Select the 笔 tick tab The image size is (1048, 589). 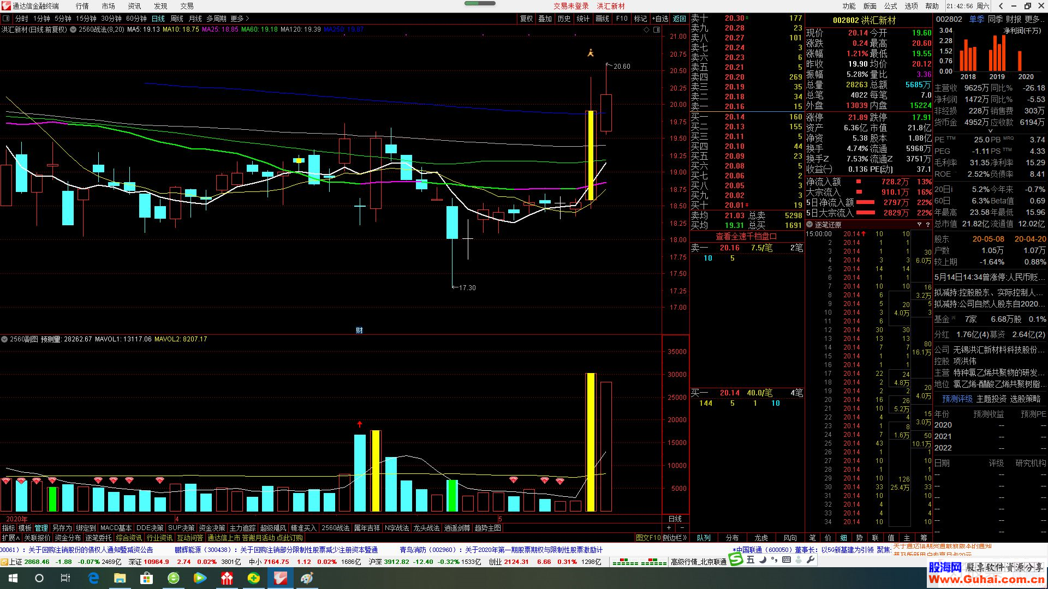tap(812, 538)
